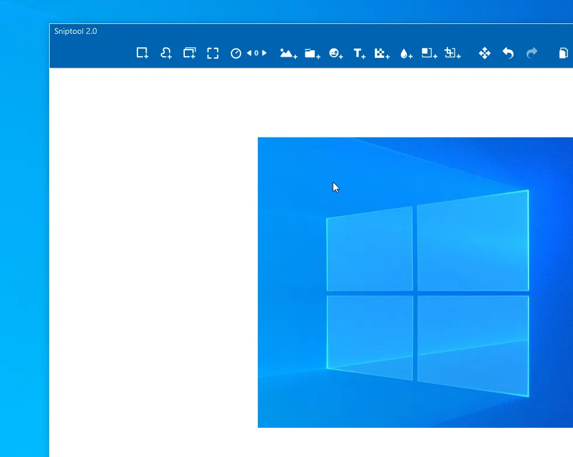Apply the pixelate effect tool
This screenshot has height=457, width=573.
382,53
